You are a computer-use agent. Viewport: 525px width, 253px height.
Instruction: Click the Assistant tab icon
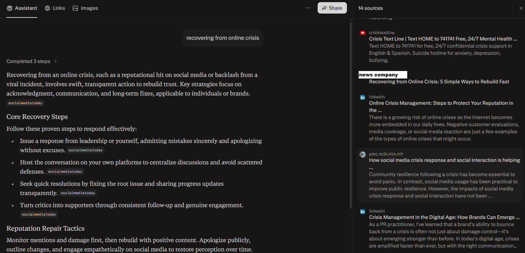tap(10, 8)
